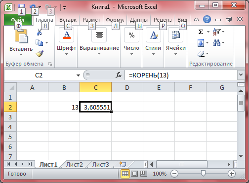
Task: Open the Вид ribbon tab
Action: (182, 20)
